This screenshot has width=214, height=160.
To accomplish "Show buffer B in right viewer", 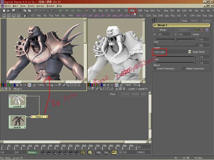I will [x=124, y=89].
